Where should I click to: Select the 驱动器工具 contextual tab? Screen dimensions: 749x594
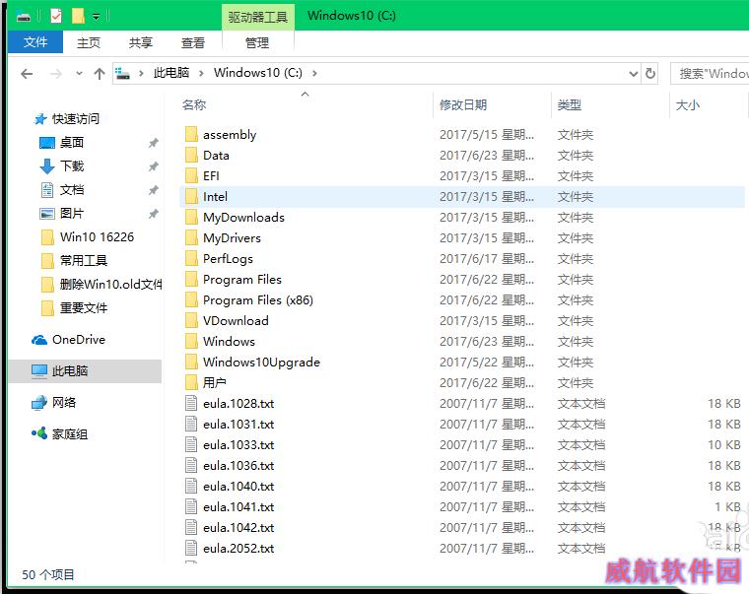point(258,18)
